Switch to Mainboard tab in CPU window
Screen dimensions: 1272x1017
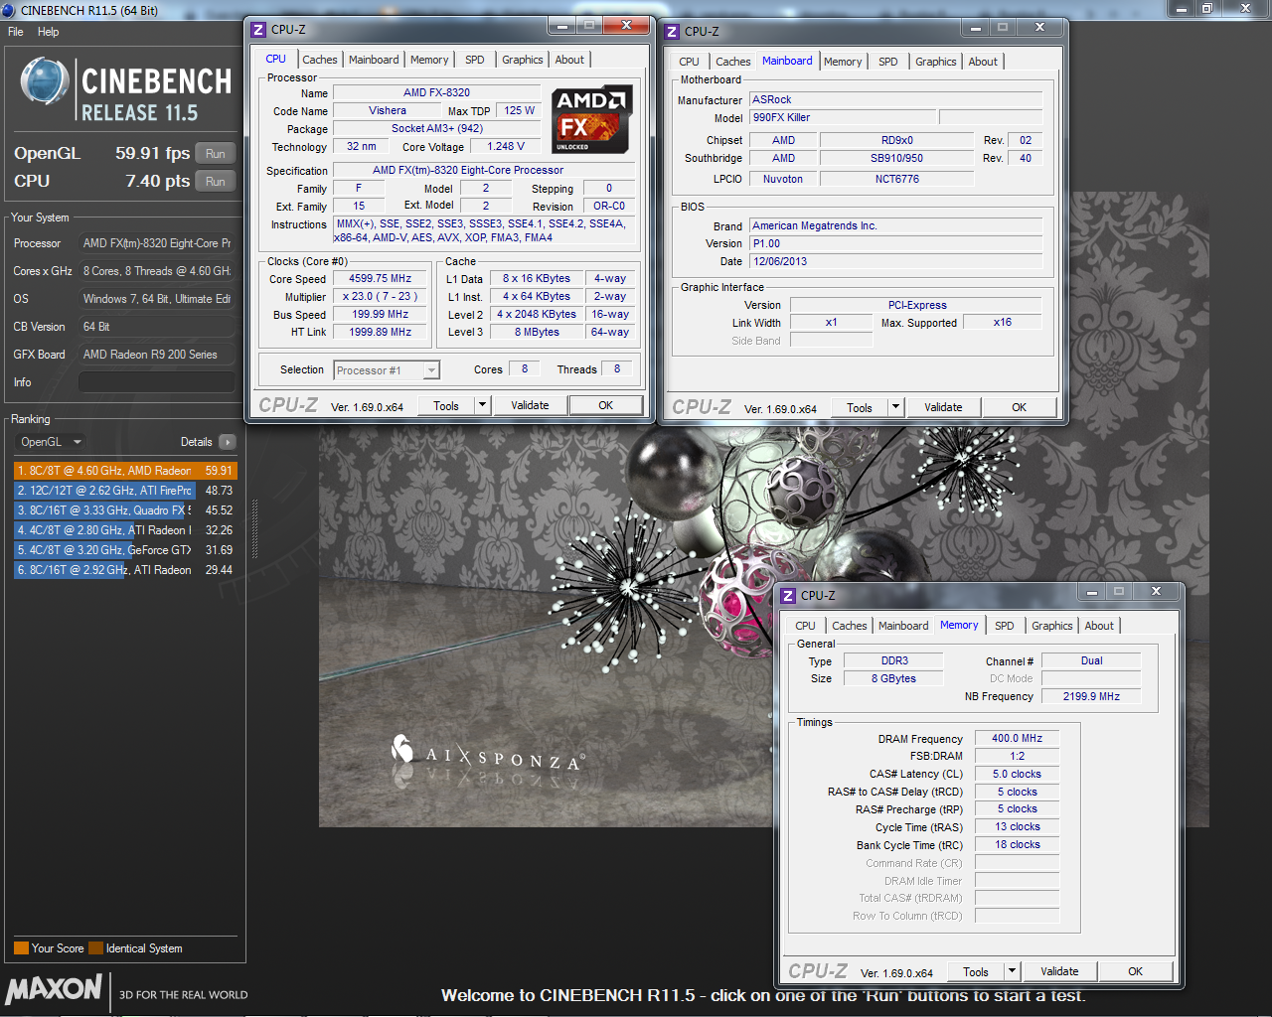tap(374, 60)
